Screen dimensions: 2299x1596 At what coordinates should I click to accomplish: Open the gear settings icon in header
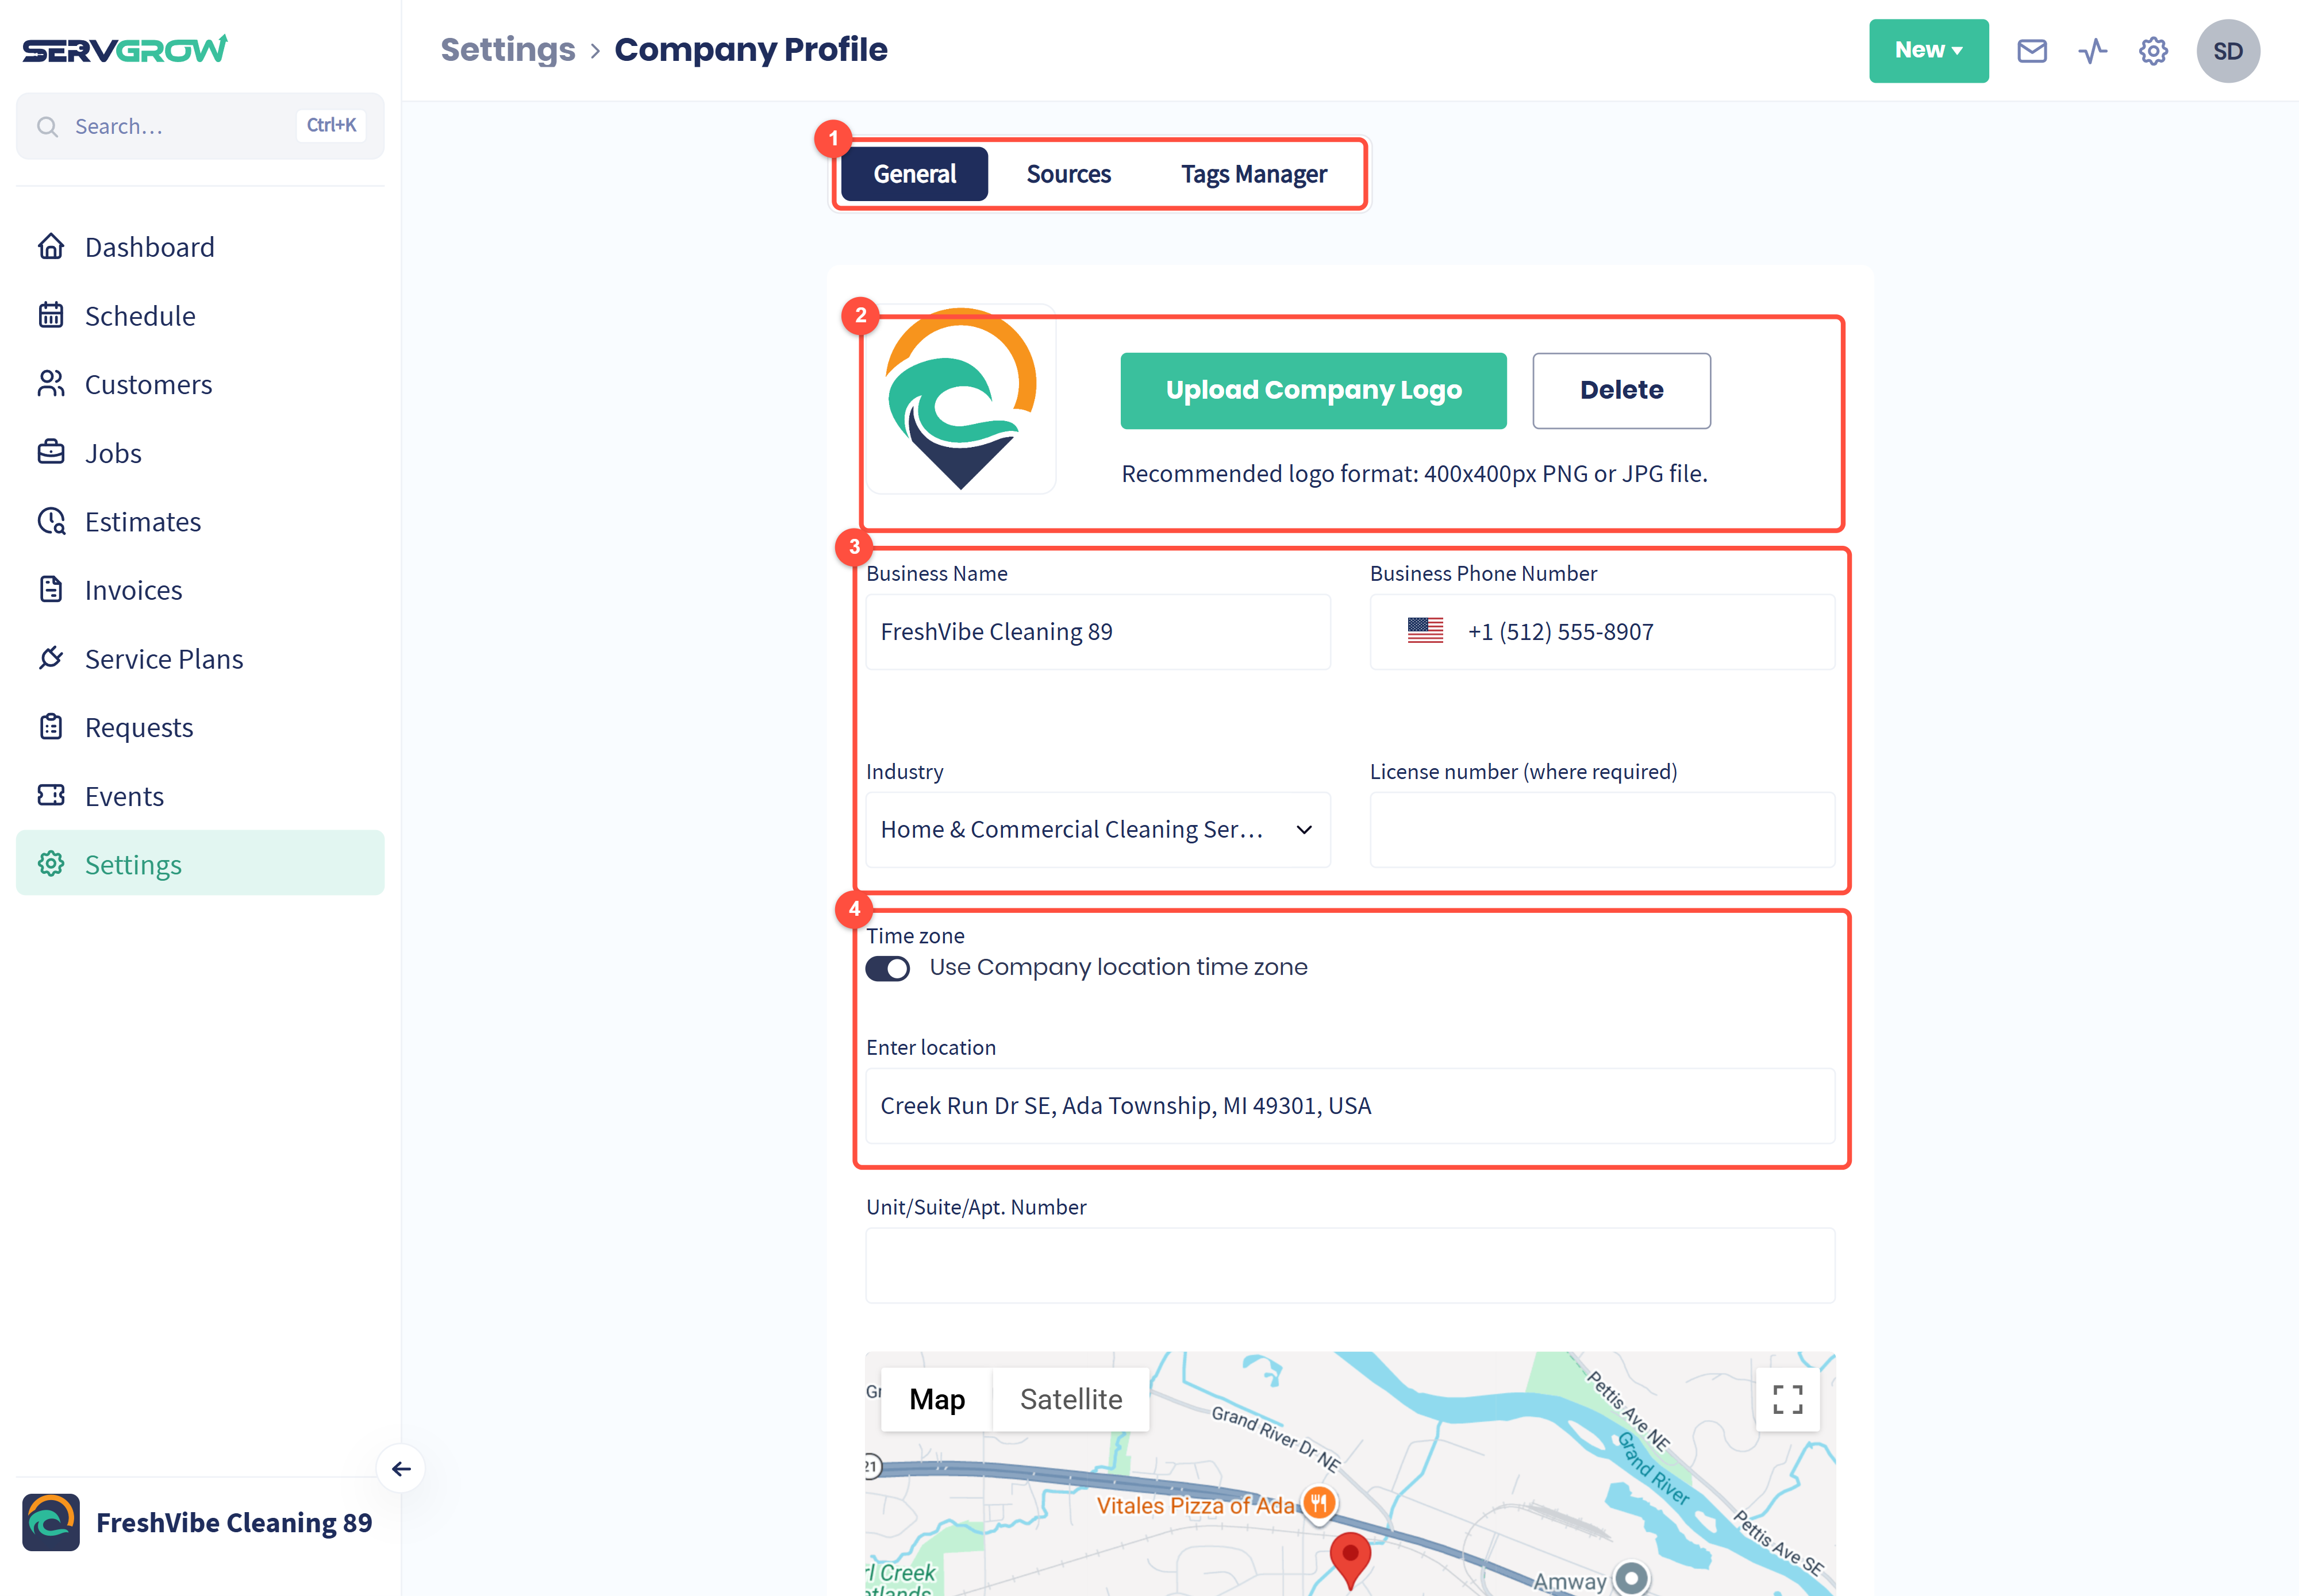[2153, 51]
